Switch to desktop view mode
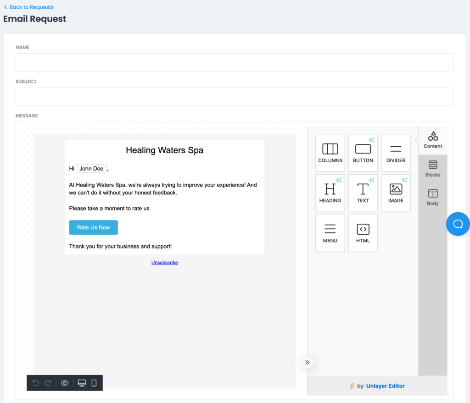Screen dimensions: 470x403 click(82, 383)
